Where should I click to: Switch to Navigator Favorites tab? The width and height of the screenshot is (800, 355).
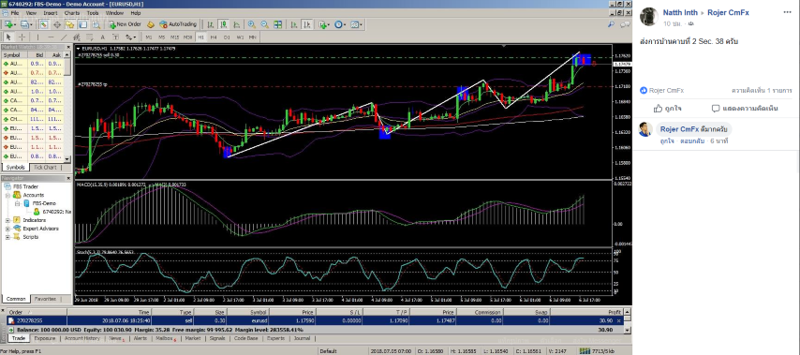(45, 299)
